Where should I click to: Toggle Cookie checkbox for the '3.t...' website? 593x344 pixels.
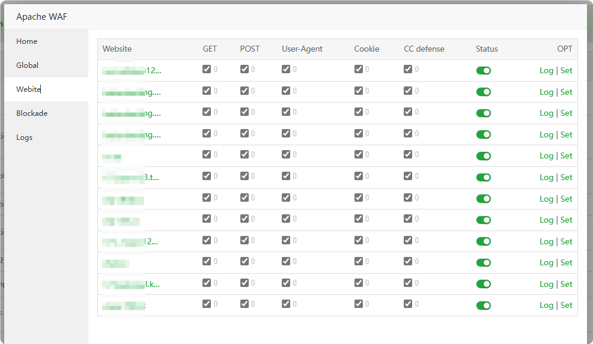tap(359, 176)
